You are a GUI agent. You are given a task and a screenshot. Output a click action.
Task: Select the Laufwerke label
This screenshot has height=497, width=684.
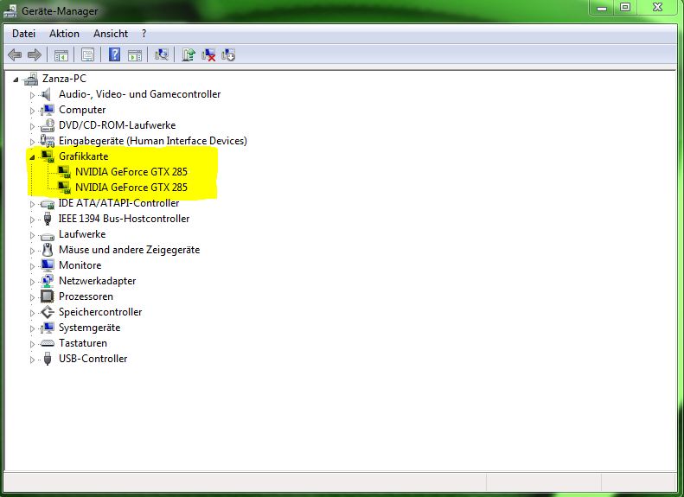[82, 234]
